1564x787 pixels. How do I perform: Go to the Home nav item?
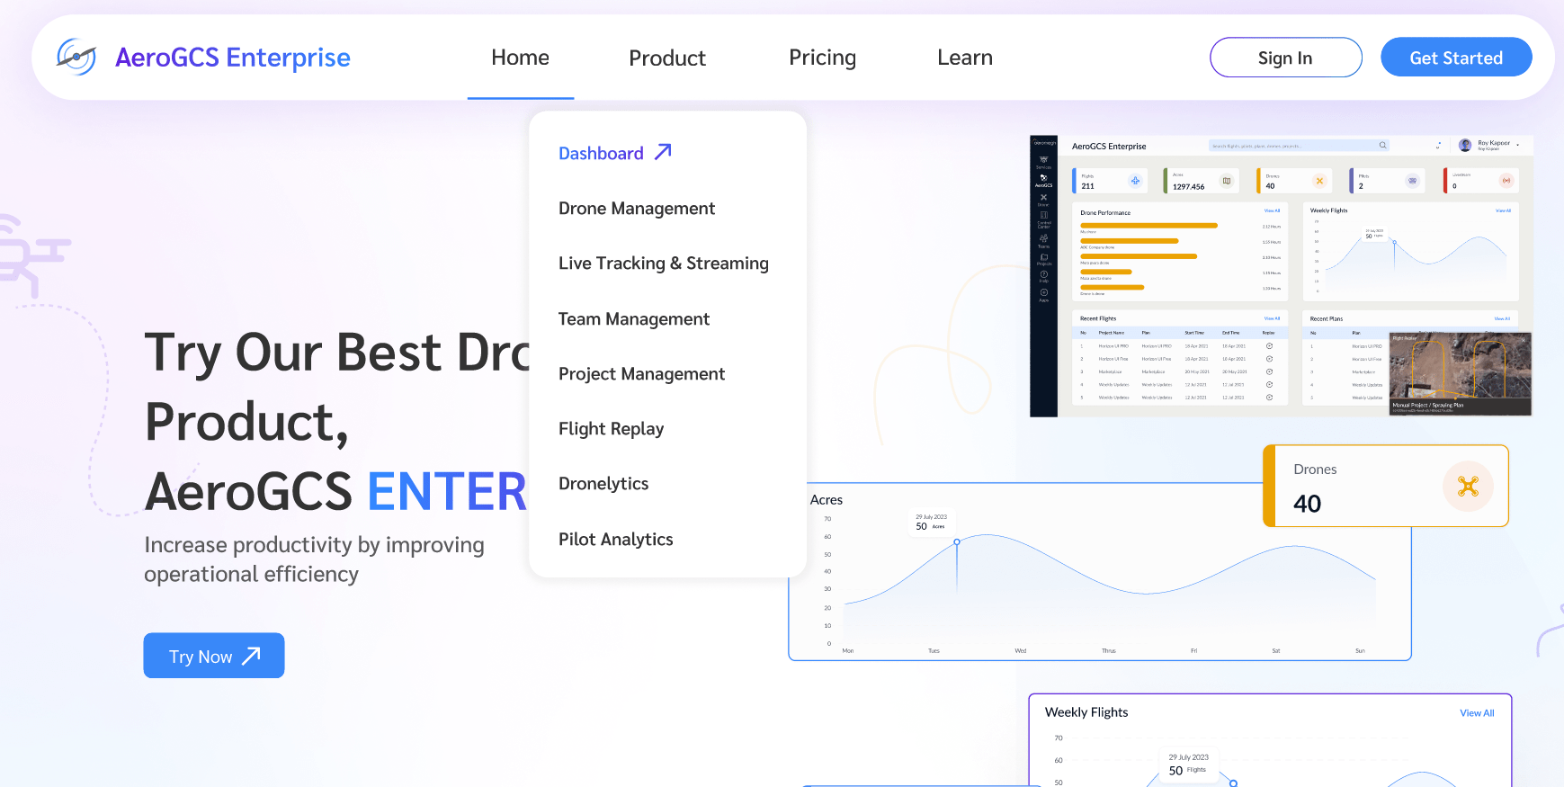click(520, 58)
